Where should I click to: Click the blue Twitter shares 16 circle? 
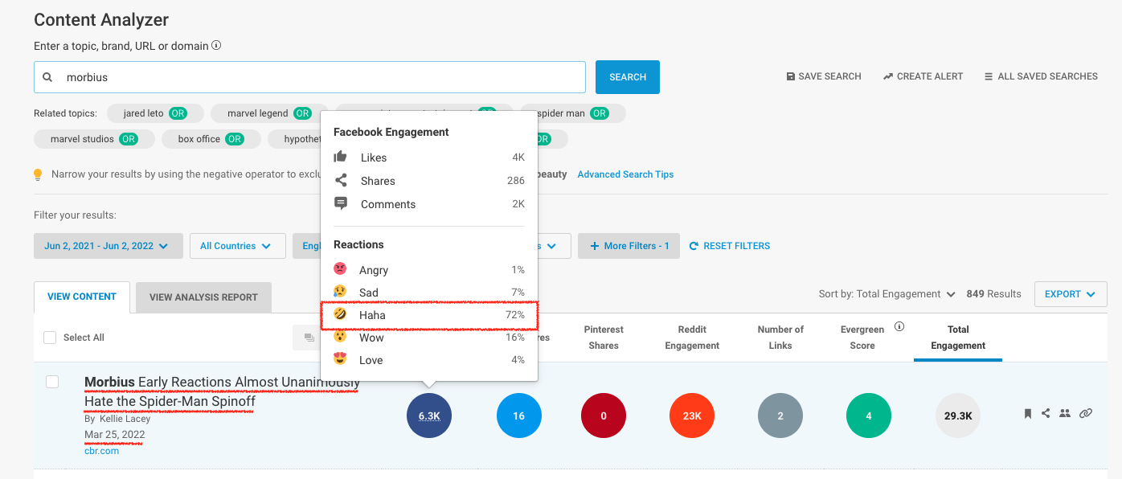519,416
